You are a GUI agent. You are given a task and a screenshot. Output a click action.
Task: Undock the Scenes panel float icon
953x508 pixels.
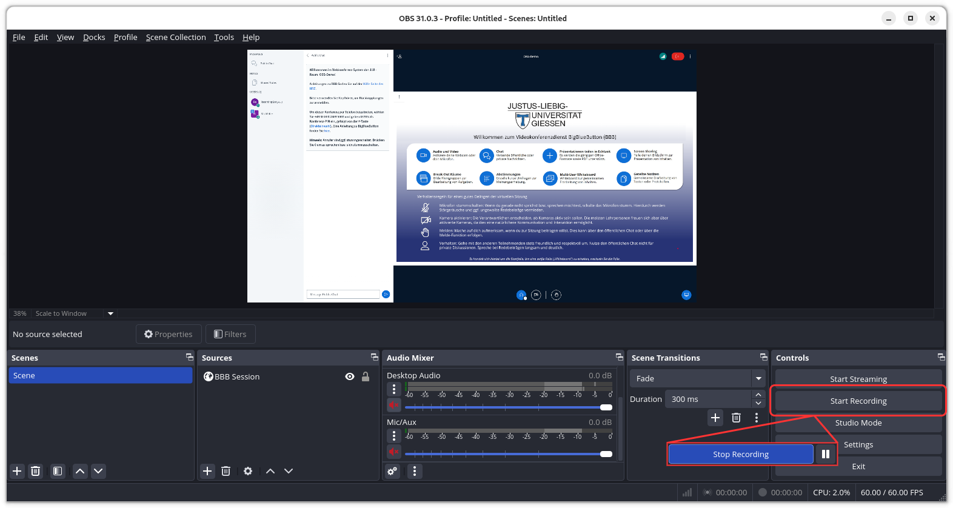click(190, 357)
